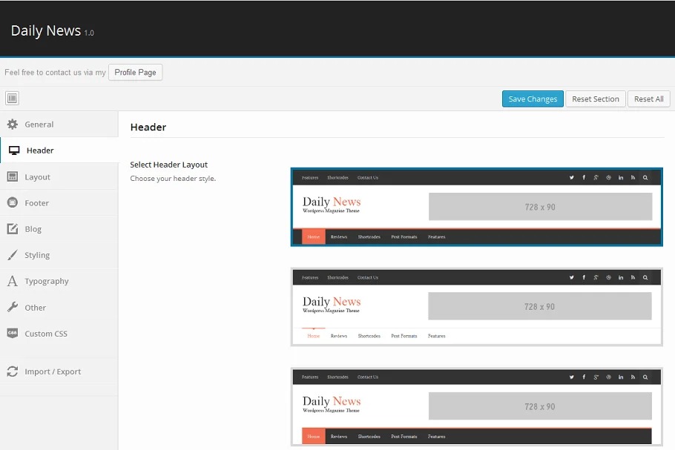
Task: Switch to the Layout section
Action: click(x=38, y=177)
